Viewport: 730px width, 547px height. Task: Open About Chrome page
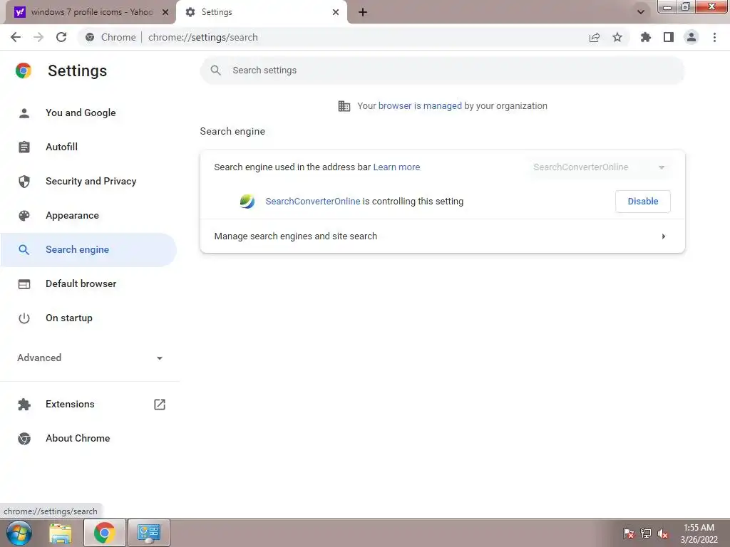tap(88, 438)
